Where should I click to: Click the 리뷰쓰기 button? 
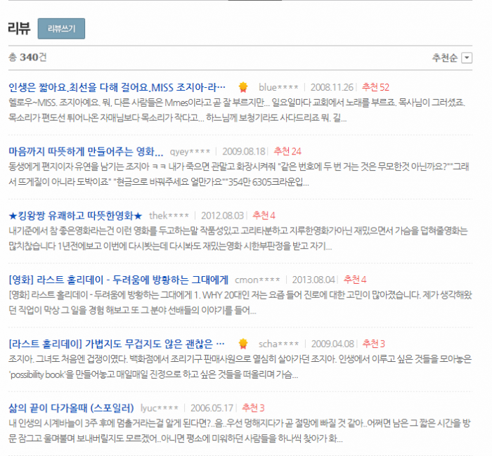pyautogui.click(x=61, y=29)
